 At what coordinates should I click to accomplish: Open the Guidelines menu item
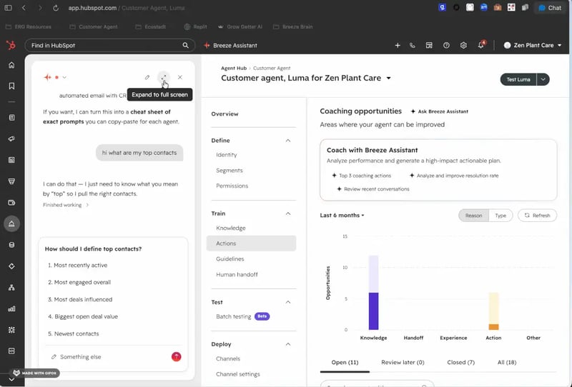(230, 258)
